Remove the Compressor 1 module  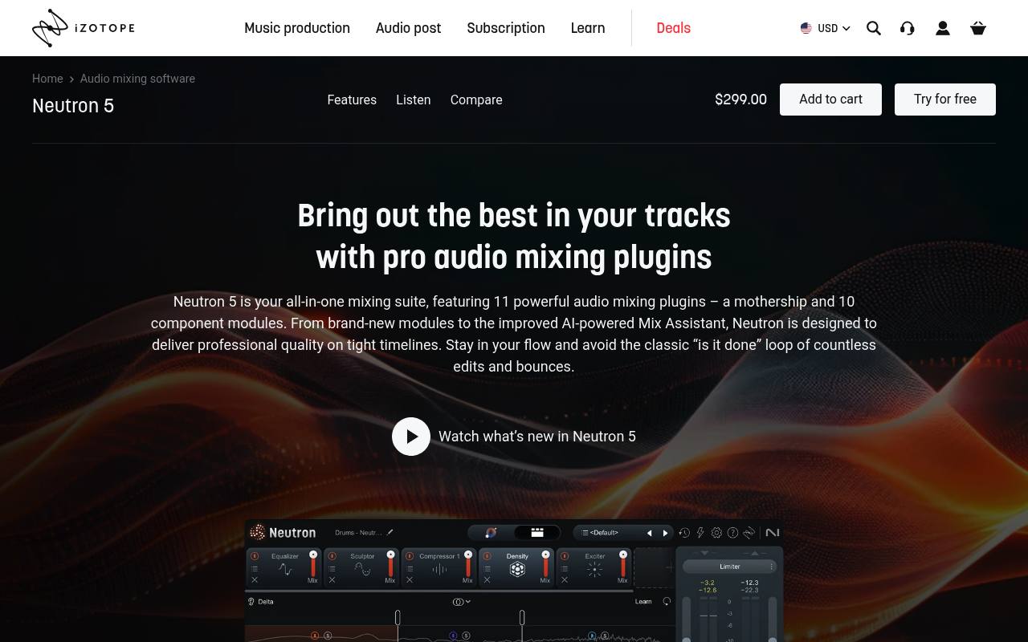click(410, 580)
